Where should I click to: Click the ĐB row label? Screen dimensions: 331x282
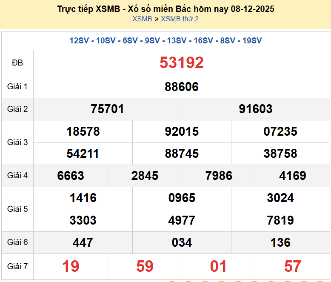[17, 63]
